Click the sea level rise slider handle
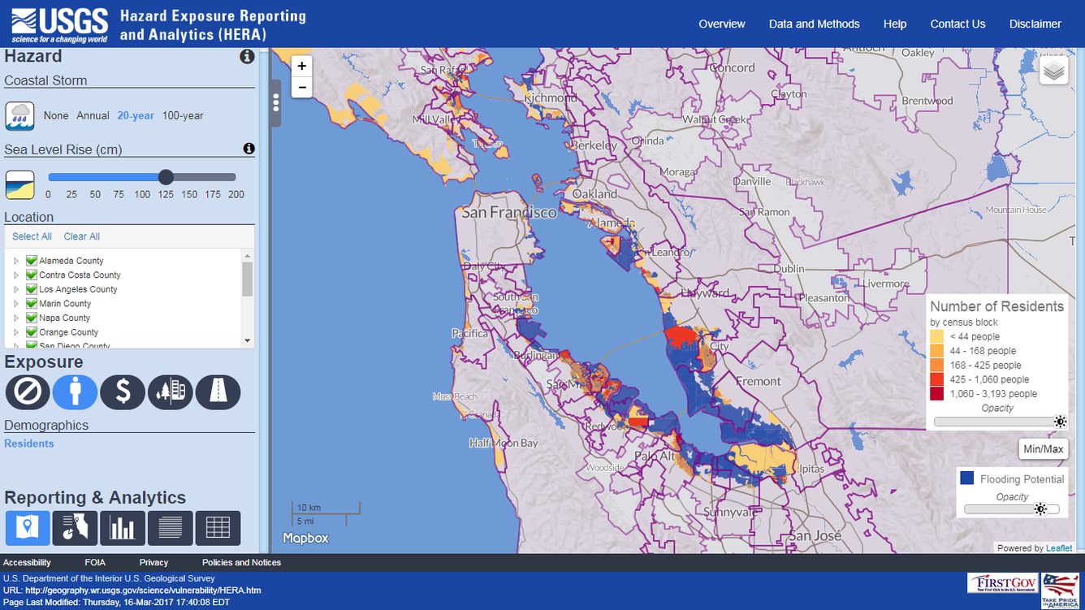The height and width of the screenshot is (610, 1085). pos(166,177)
